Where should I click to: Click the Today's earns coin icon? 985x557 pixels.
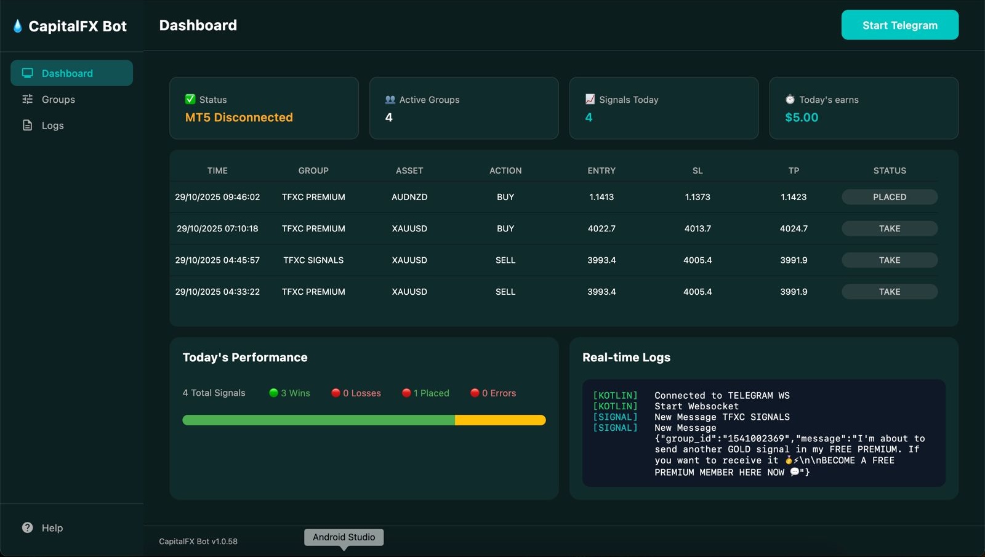[x=789, y=99]
